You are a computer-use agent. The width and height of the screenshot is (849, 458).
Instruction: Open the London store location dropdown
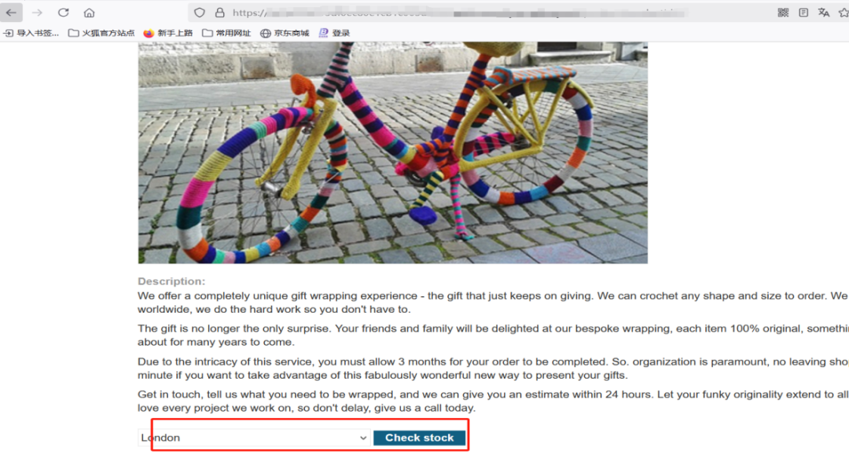tap(254, 438)
